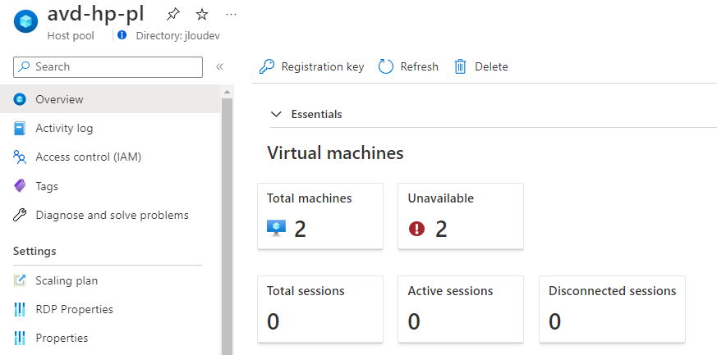This screenshot has height=355, width=717.
Task: Open the Overview menu item
Action: tap(111, 99)
